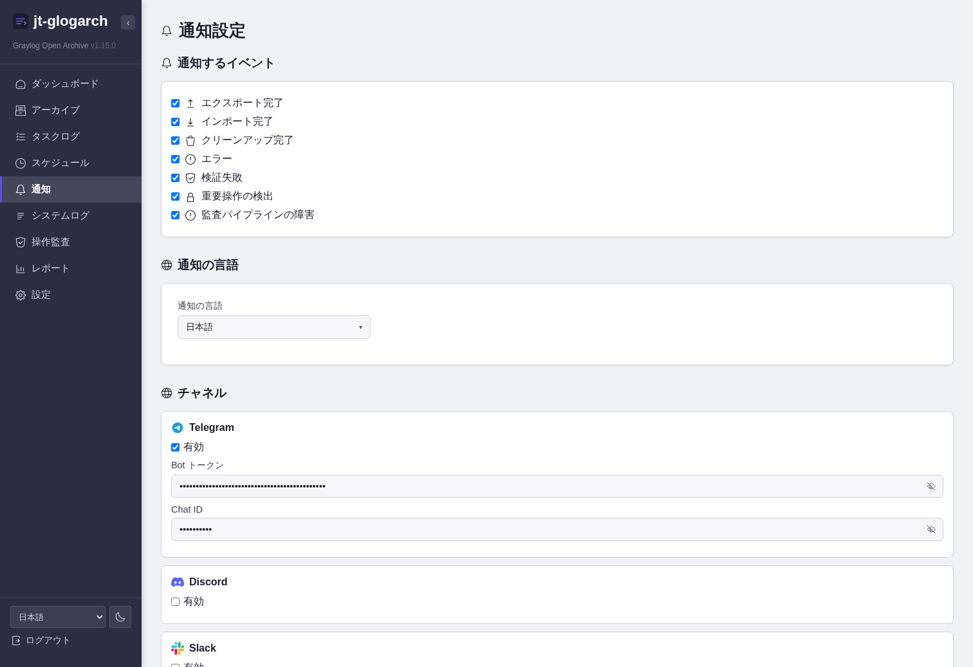973x667 pixels.
Task: Toggle 重要操作の検出 checkbox
Action: (x=176, y=197)
